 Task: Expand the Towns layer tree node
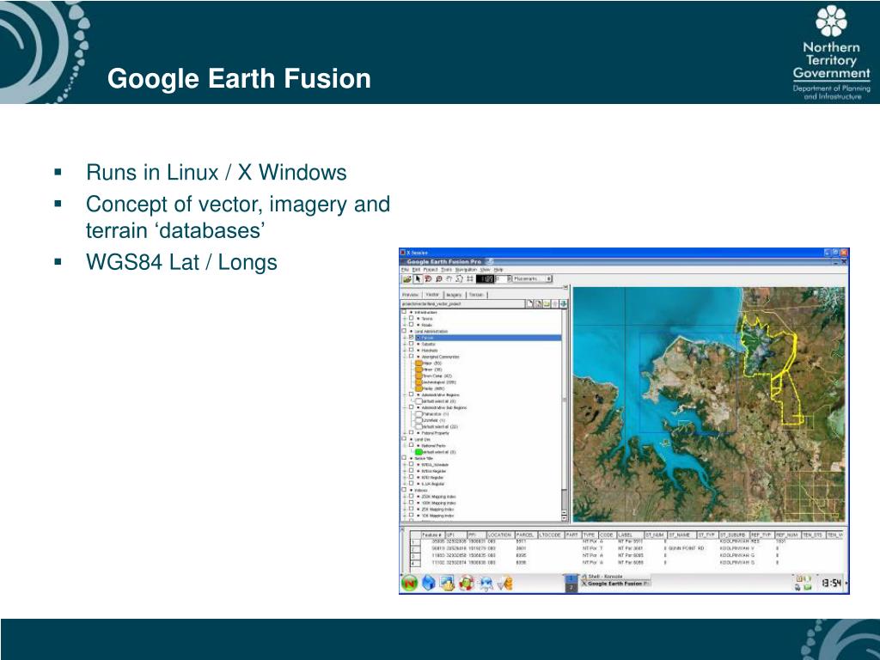point(405,318)
